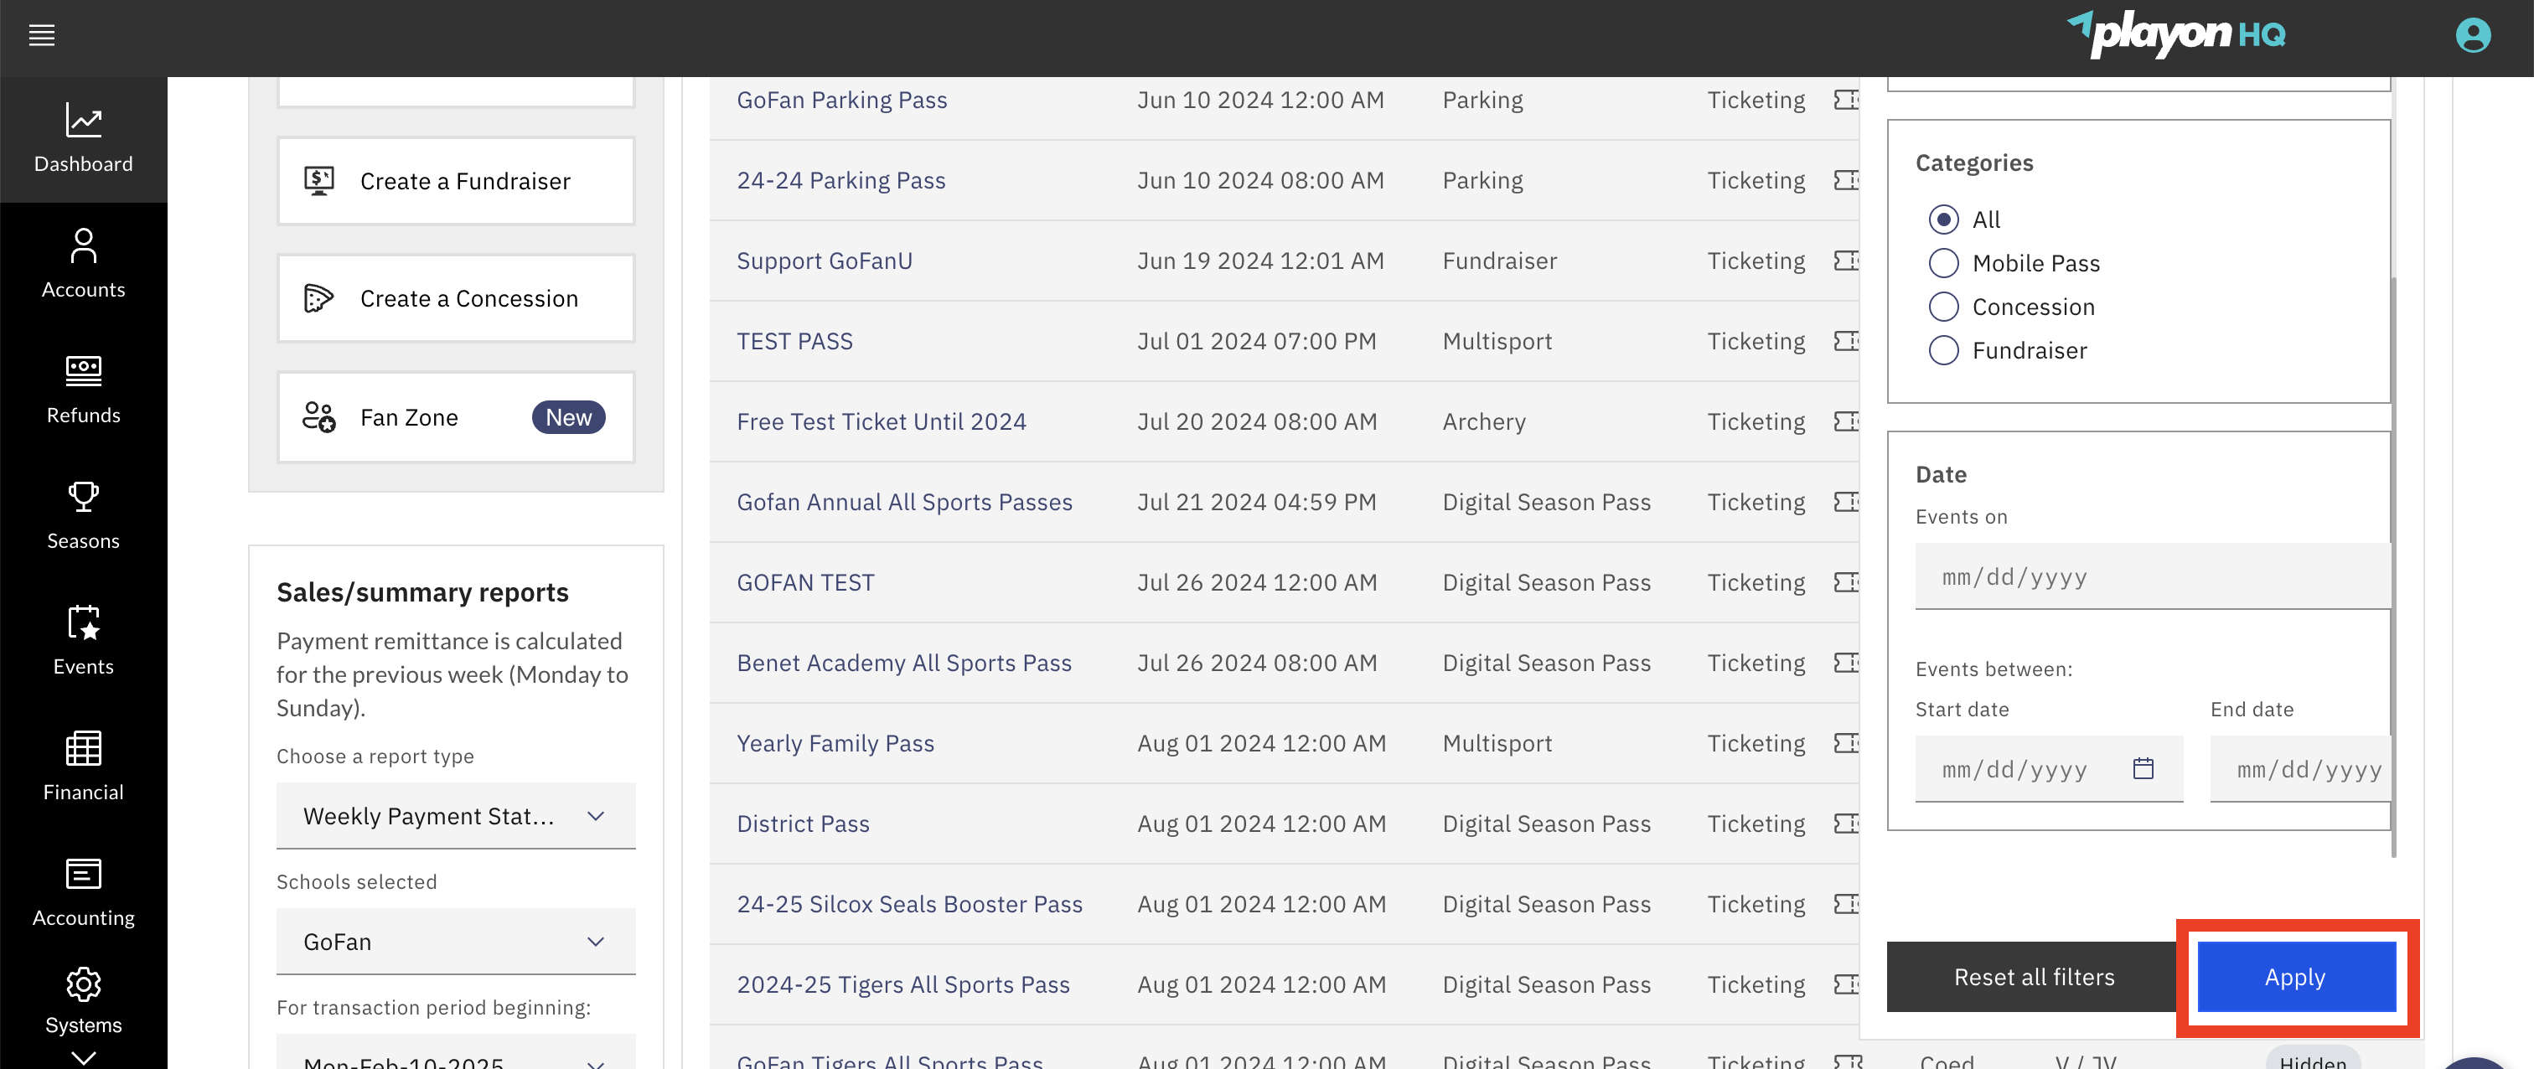Click Reset all filters button
This screenshot has height=1069, width=2534.
point(2032,978)
